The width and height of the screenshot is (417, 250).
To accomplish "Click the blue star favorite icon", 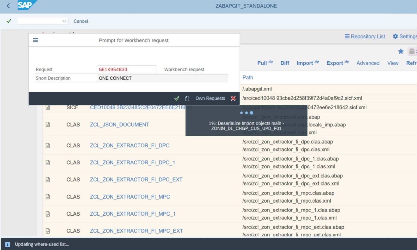I will 401,51.
